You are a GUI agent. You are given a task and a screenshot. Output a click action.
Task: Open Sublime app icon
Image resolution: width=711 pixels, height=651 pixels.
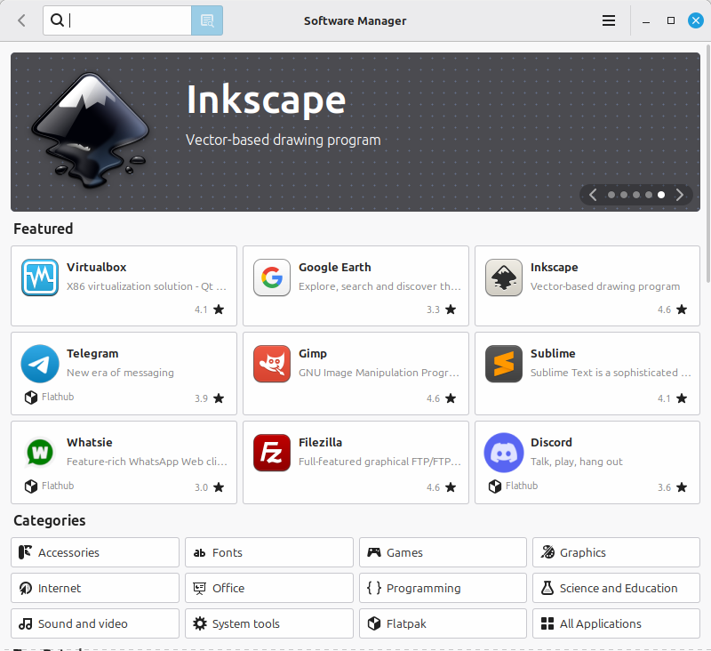504,364
